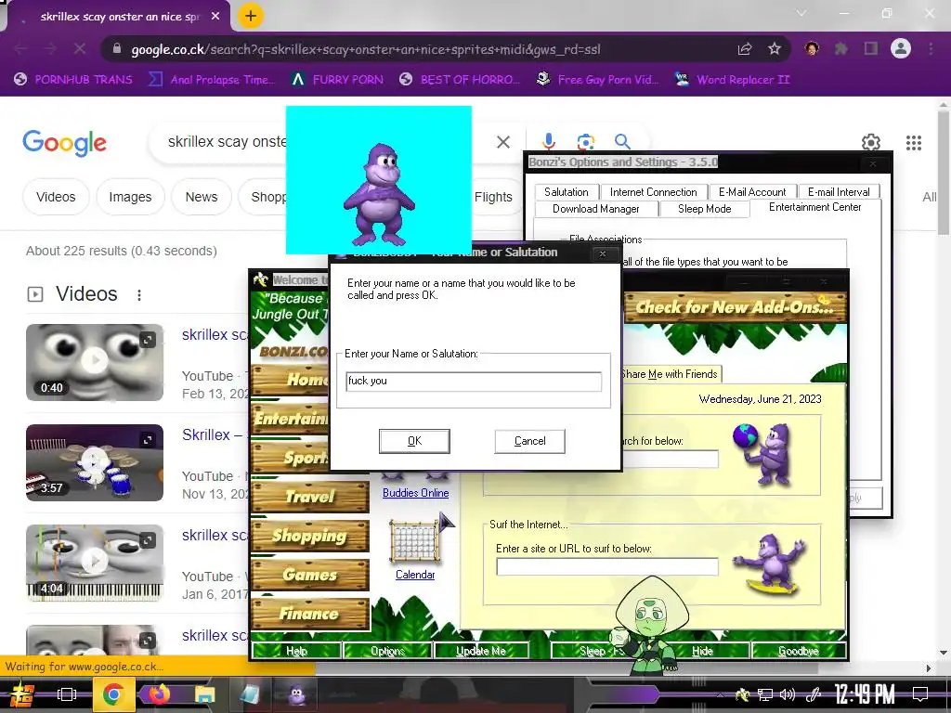Click the Google search magnifier icon

coord(622,142)
